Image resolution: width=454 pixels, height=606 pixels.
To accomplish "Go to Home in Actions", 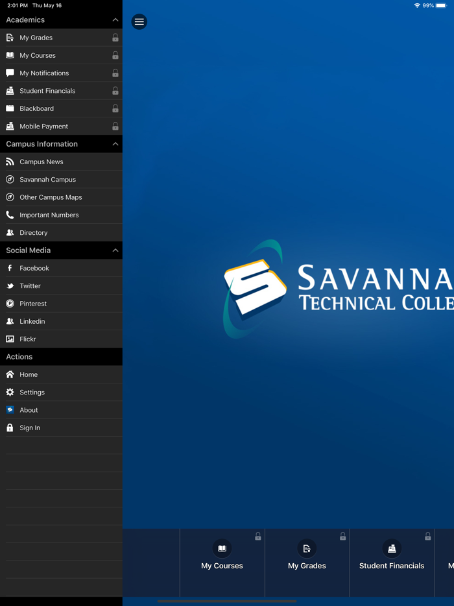I will 29,374.
